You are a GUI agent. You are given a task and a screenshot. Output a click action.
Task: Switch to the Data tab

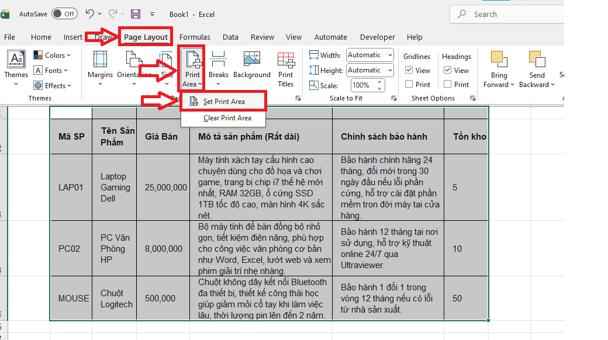point(230,37)
